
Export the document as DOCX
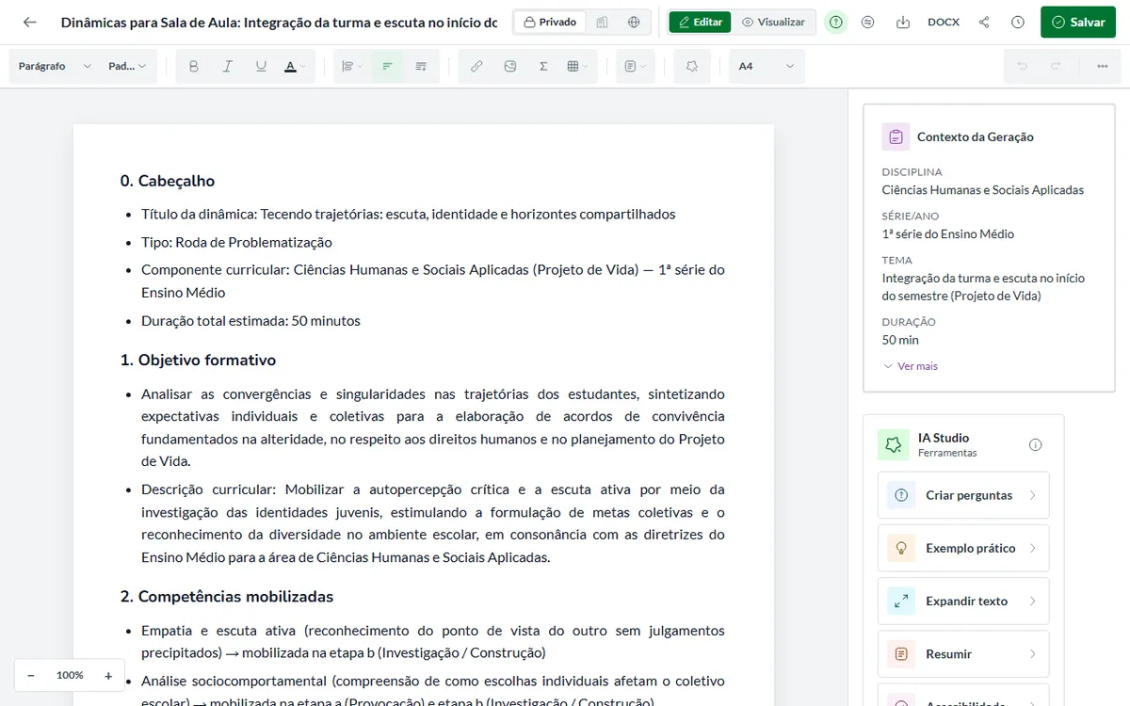point(944,22)
